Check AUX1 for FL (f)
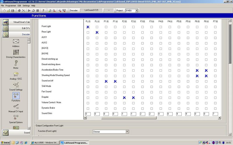 coord(88,38)
